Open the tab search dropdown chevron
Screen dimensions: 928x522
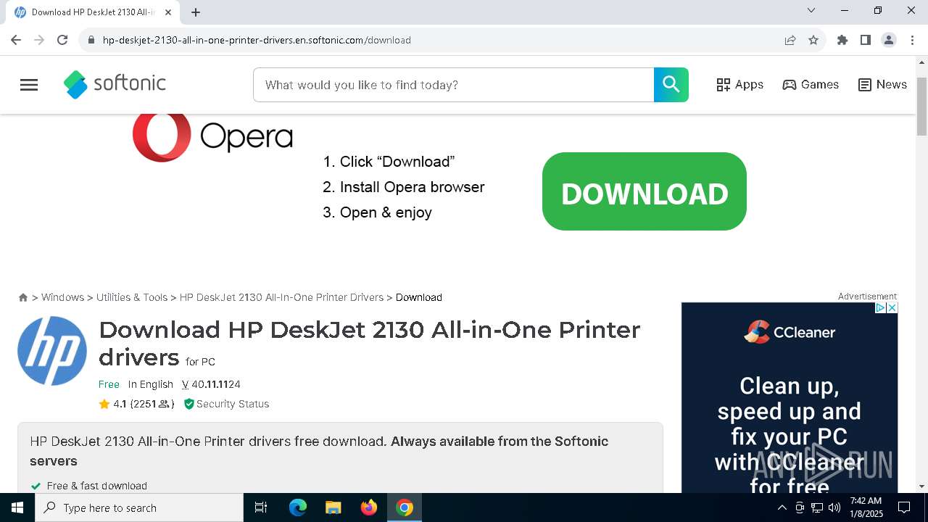tap(811, 10)
